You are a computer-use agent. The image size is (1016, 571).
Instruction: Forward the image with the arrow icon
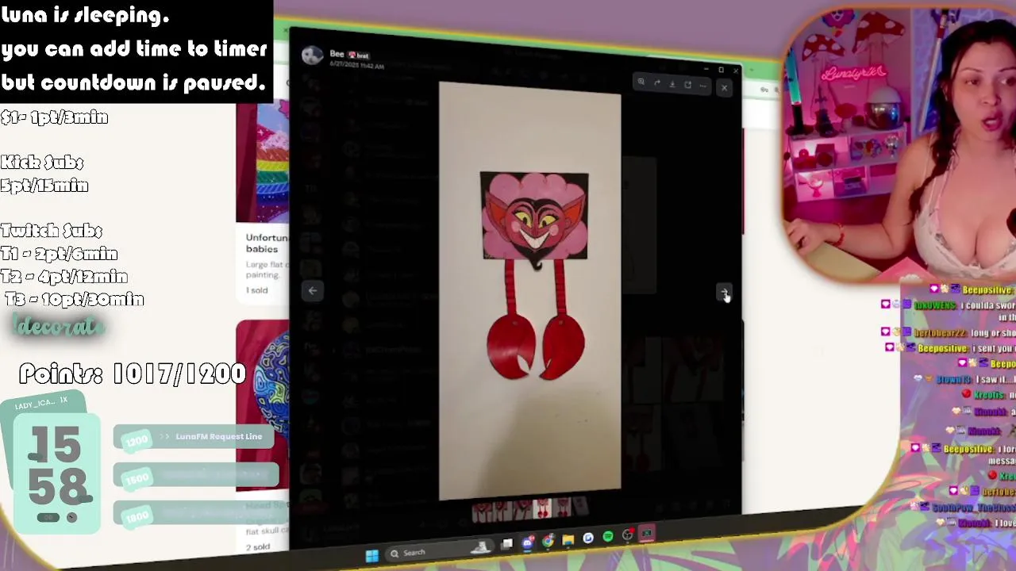click(657, 82)
